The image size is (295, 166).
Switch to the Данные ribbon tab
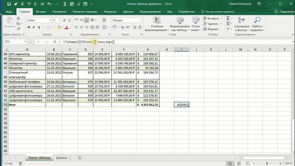pyautogui.click(x=128, y=12)
